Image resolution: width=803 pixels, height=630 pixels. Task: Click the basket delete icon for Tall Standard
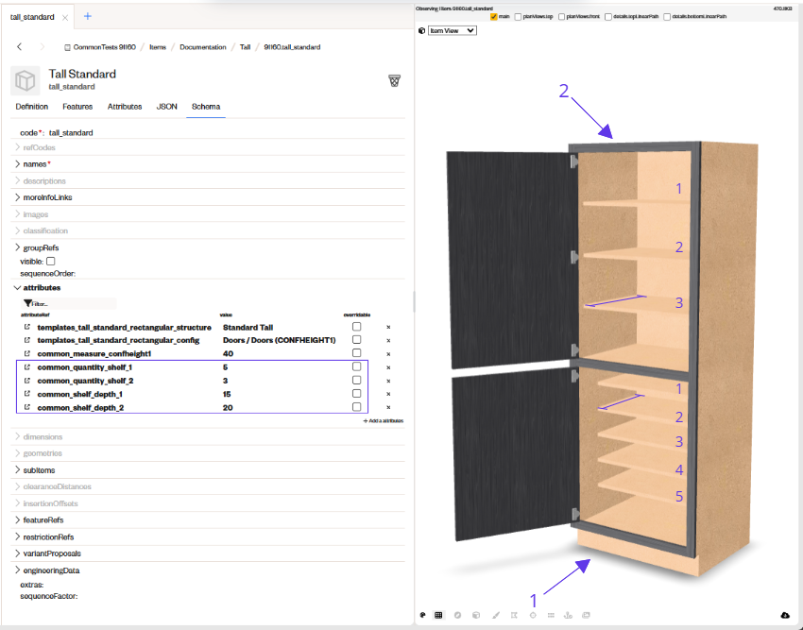(394, 81)
